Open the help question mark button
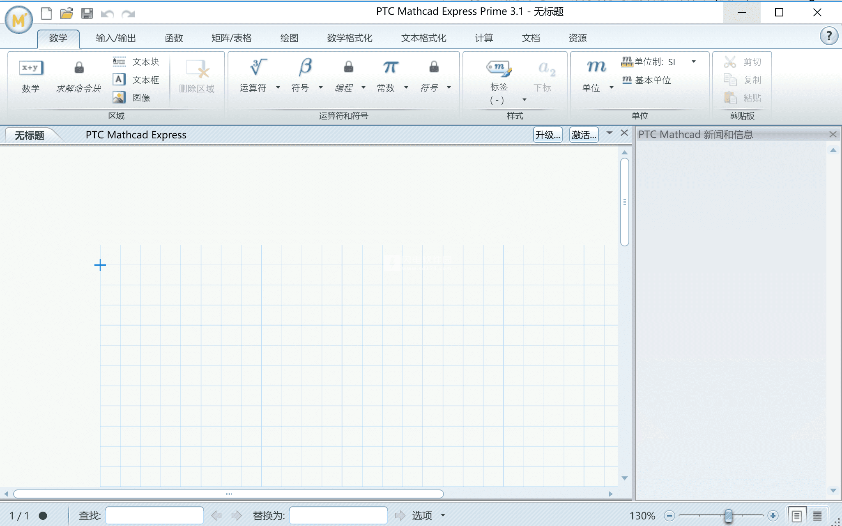The height and width of the screenshot is (526, 842). pos(829,37)
